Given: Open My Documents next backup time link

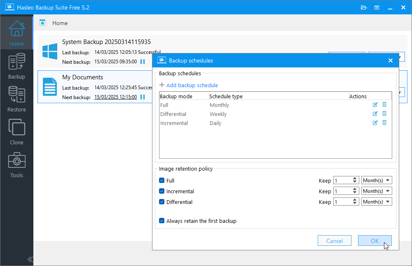Looking at the screenshot, I should click(116, 97).
